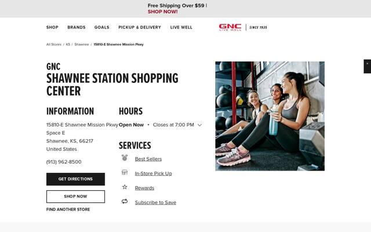Click the Shawnee, KS, 66217 line
371x232 pixels.
click(x=70, y=141)
